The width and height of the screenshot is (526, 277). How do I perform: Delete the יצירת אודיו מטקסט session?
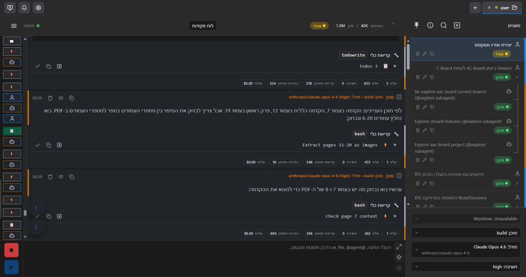(418, 54)
